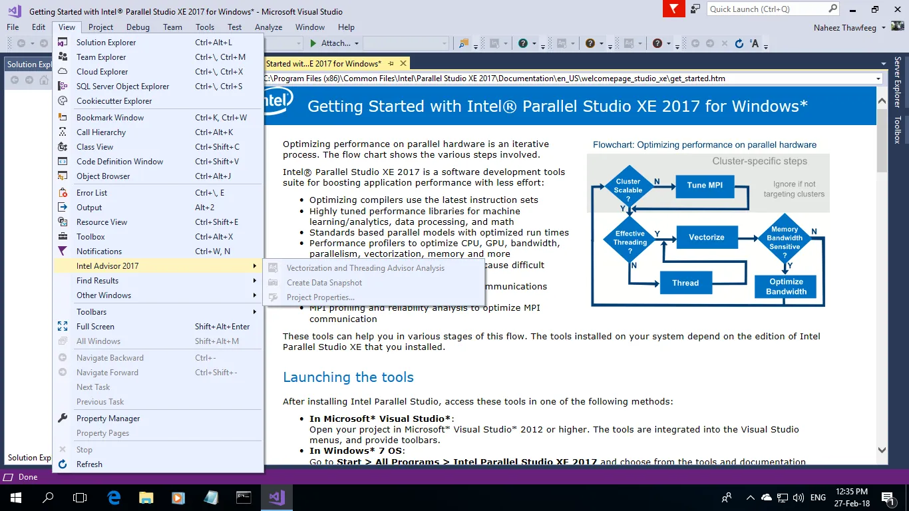Viewport: 909px width, 511px height.
Task: Open the Server Explorer side tab
Action: pos(897,81)
